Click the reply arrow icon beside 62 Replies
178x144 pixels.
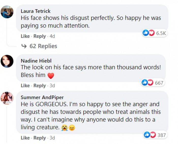click(x=24, y=46)
